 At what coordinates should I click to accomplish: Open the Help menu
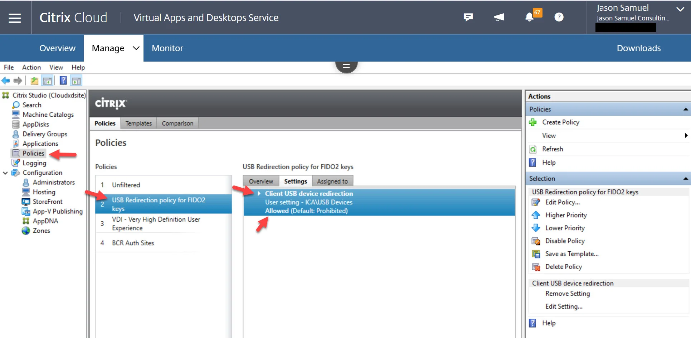(78, 67)
